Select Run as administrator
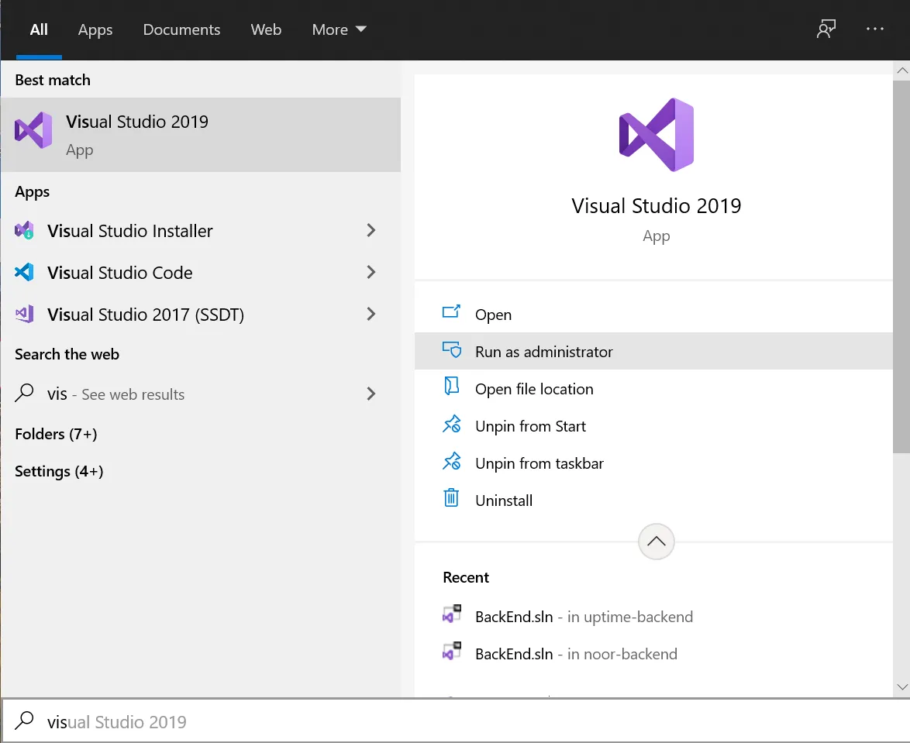 [x=543, y=352]
